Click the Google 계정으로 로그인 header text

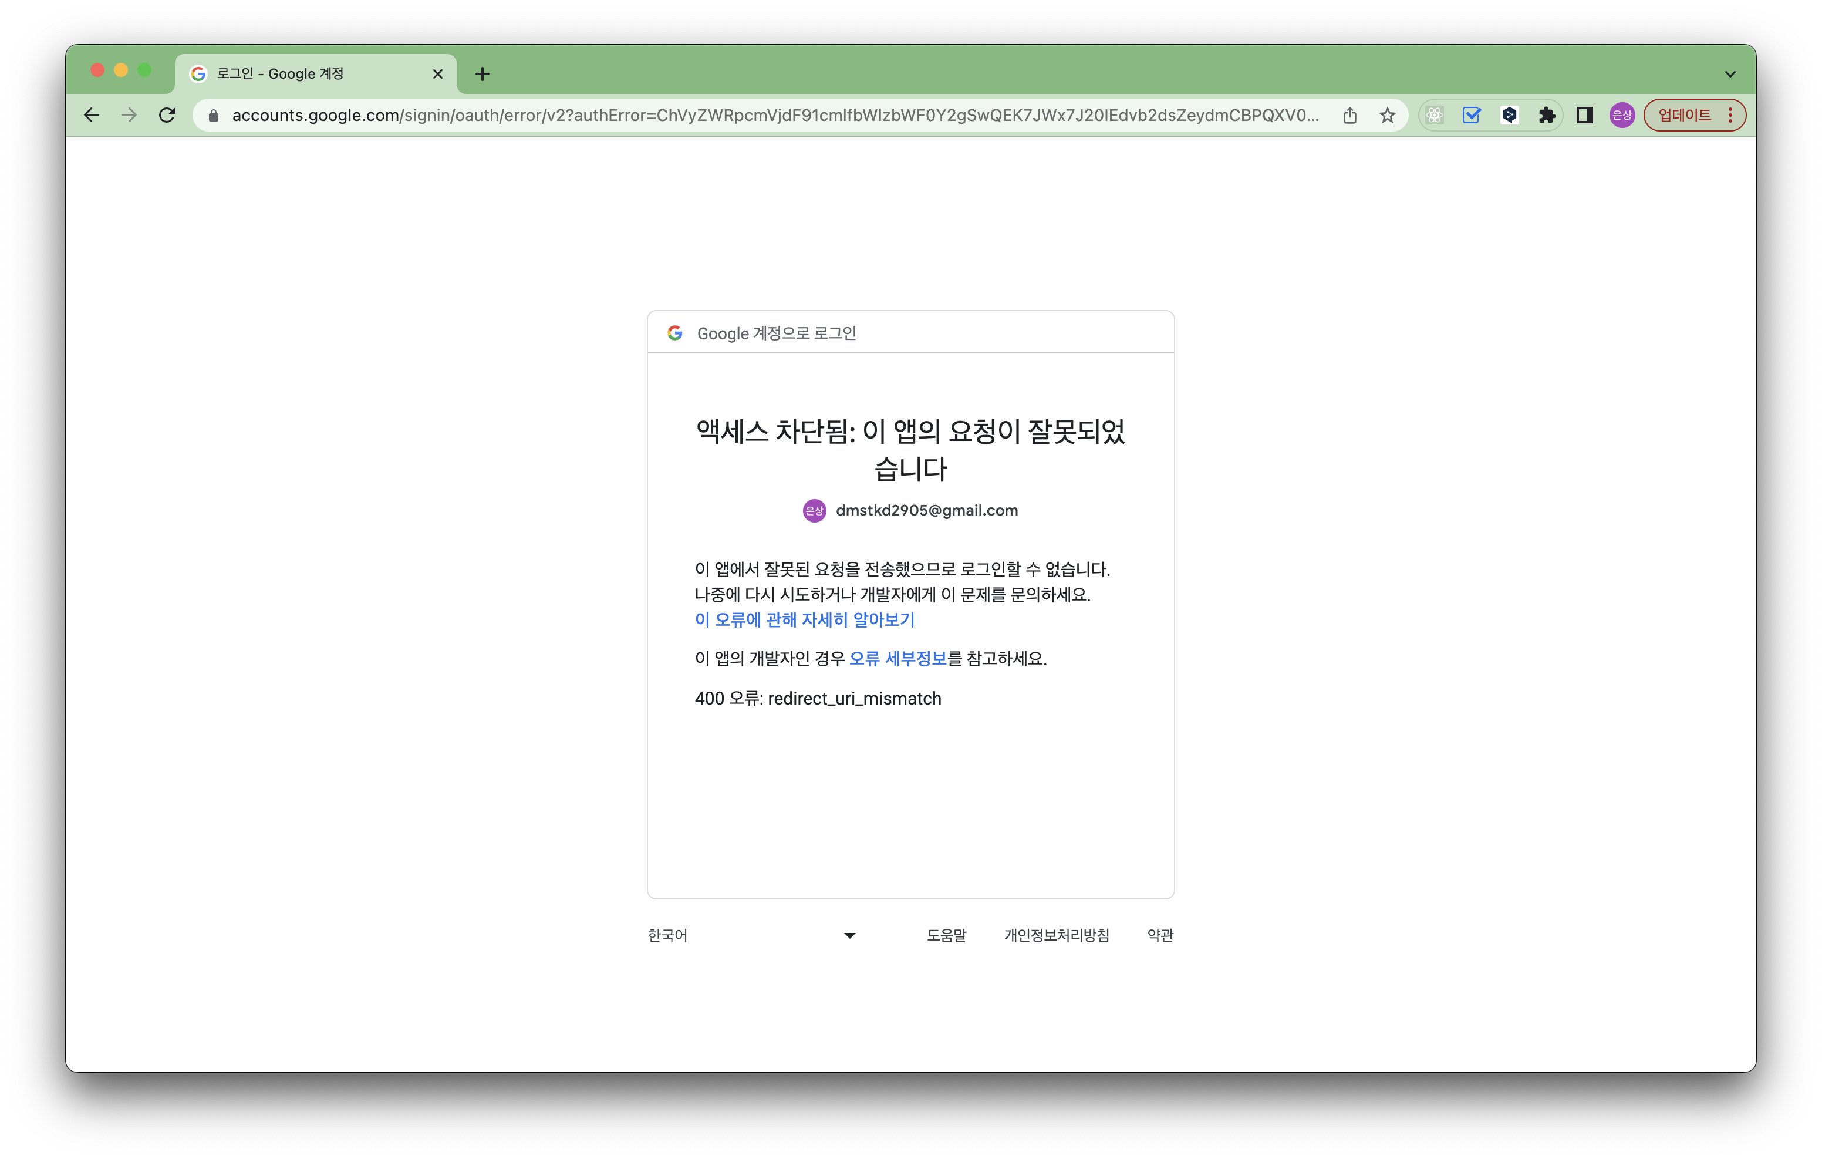(x=777, y=333)
